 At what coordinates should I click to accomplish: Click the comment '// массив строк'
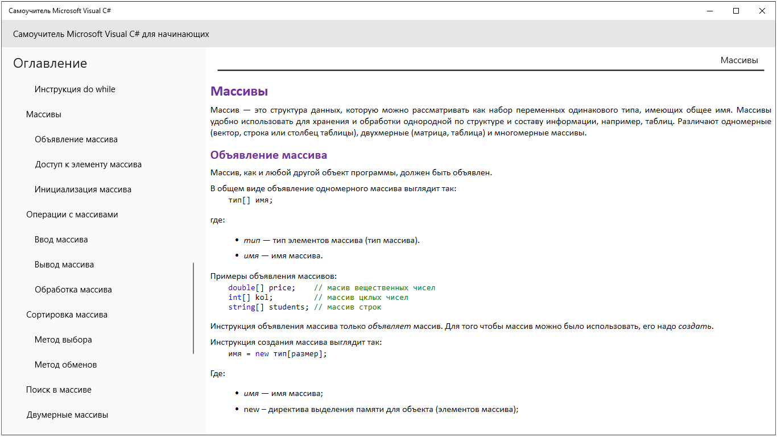pos(348,307)
